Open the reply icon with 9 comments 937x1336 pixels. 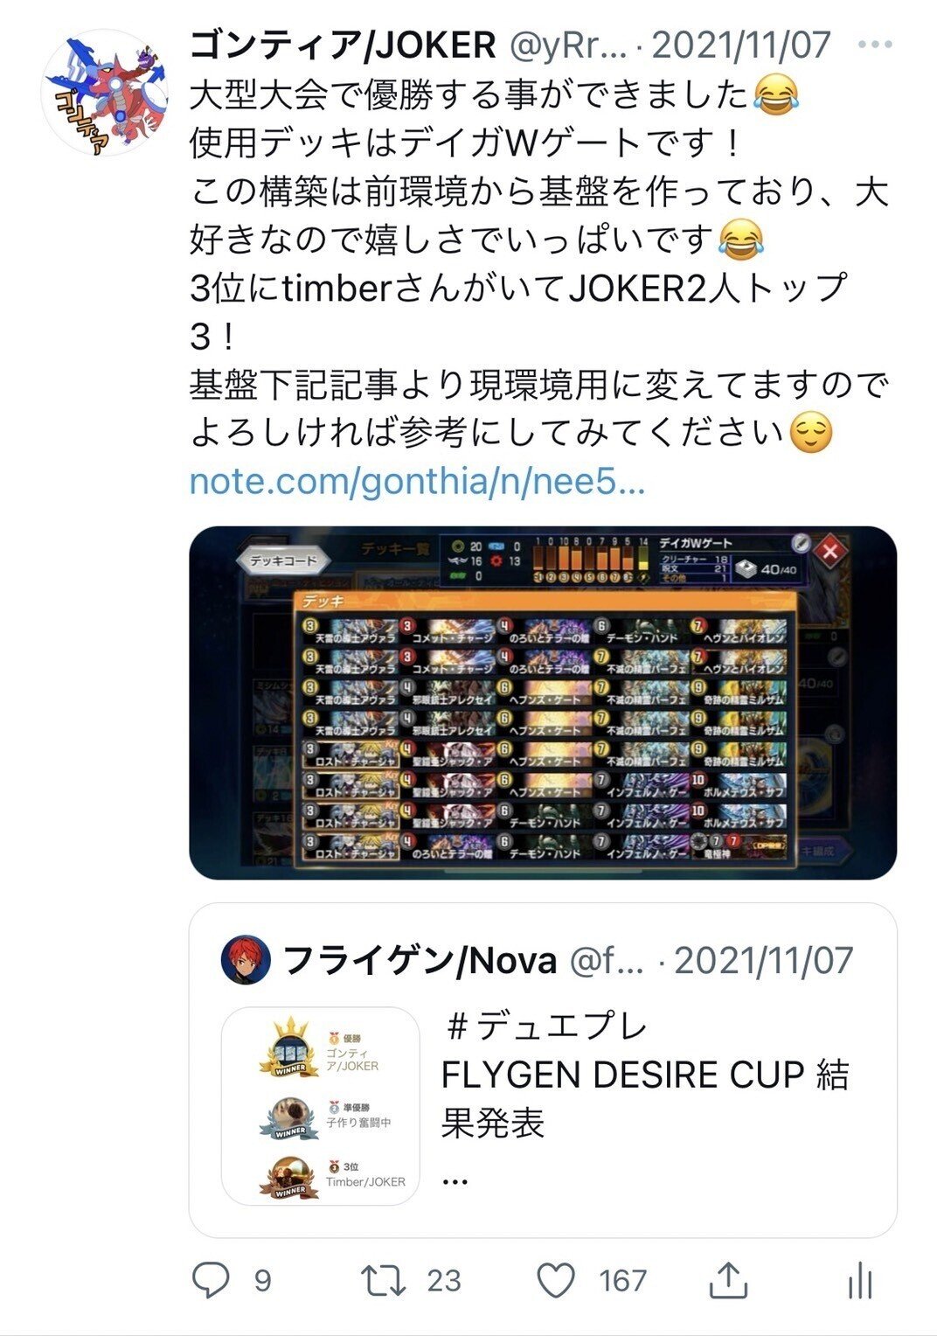coord(211,1281)
